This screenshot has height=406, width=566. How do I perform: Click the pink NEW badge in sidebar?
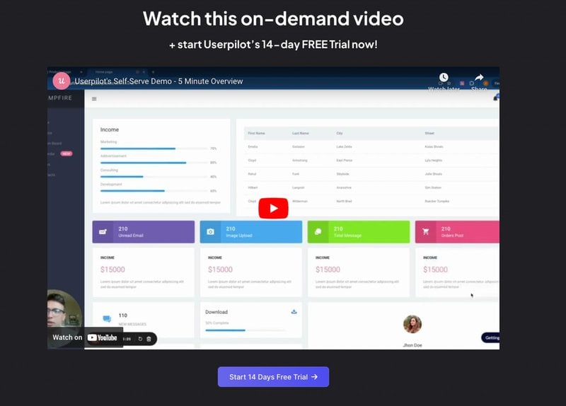67,153
